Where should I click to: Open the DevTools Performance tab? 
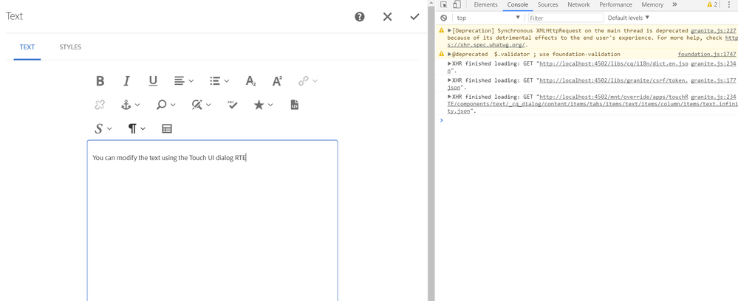pos(615,4)
